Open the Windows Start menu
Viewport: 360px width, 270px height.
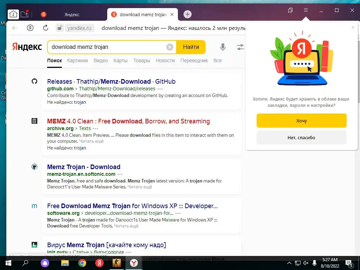(x=8, y=263)
